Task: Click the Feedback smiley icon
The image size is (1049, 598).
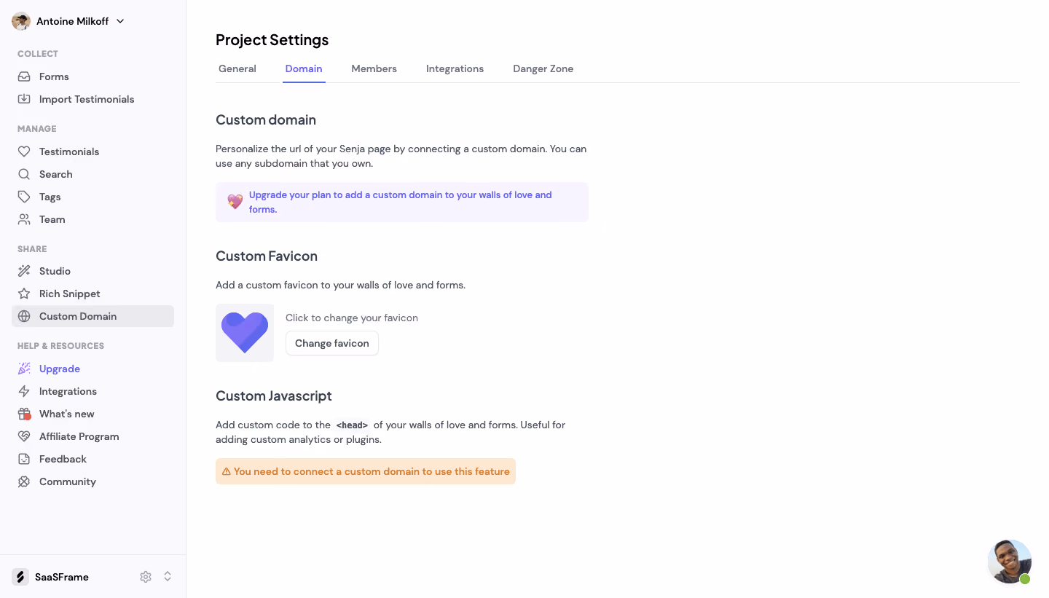Action: coord(24,459)
